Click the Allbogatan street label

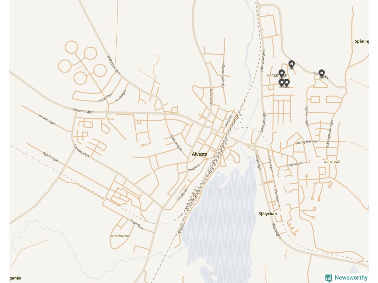[x=211, y=97]
